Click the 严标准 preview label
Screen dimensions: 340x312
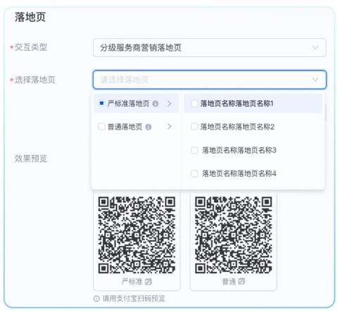click(x=132, y=281)
